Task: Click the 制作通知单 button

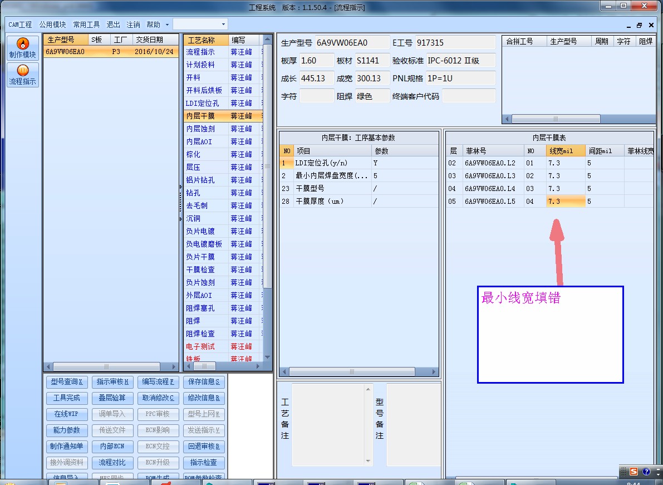Action: [x=67, y=446]
